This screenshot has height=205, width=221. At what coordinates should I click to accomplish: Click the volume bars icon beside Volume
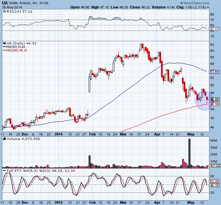click(x=5, y=139)
